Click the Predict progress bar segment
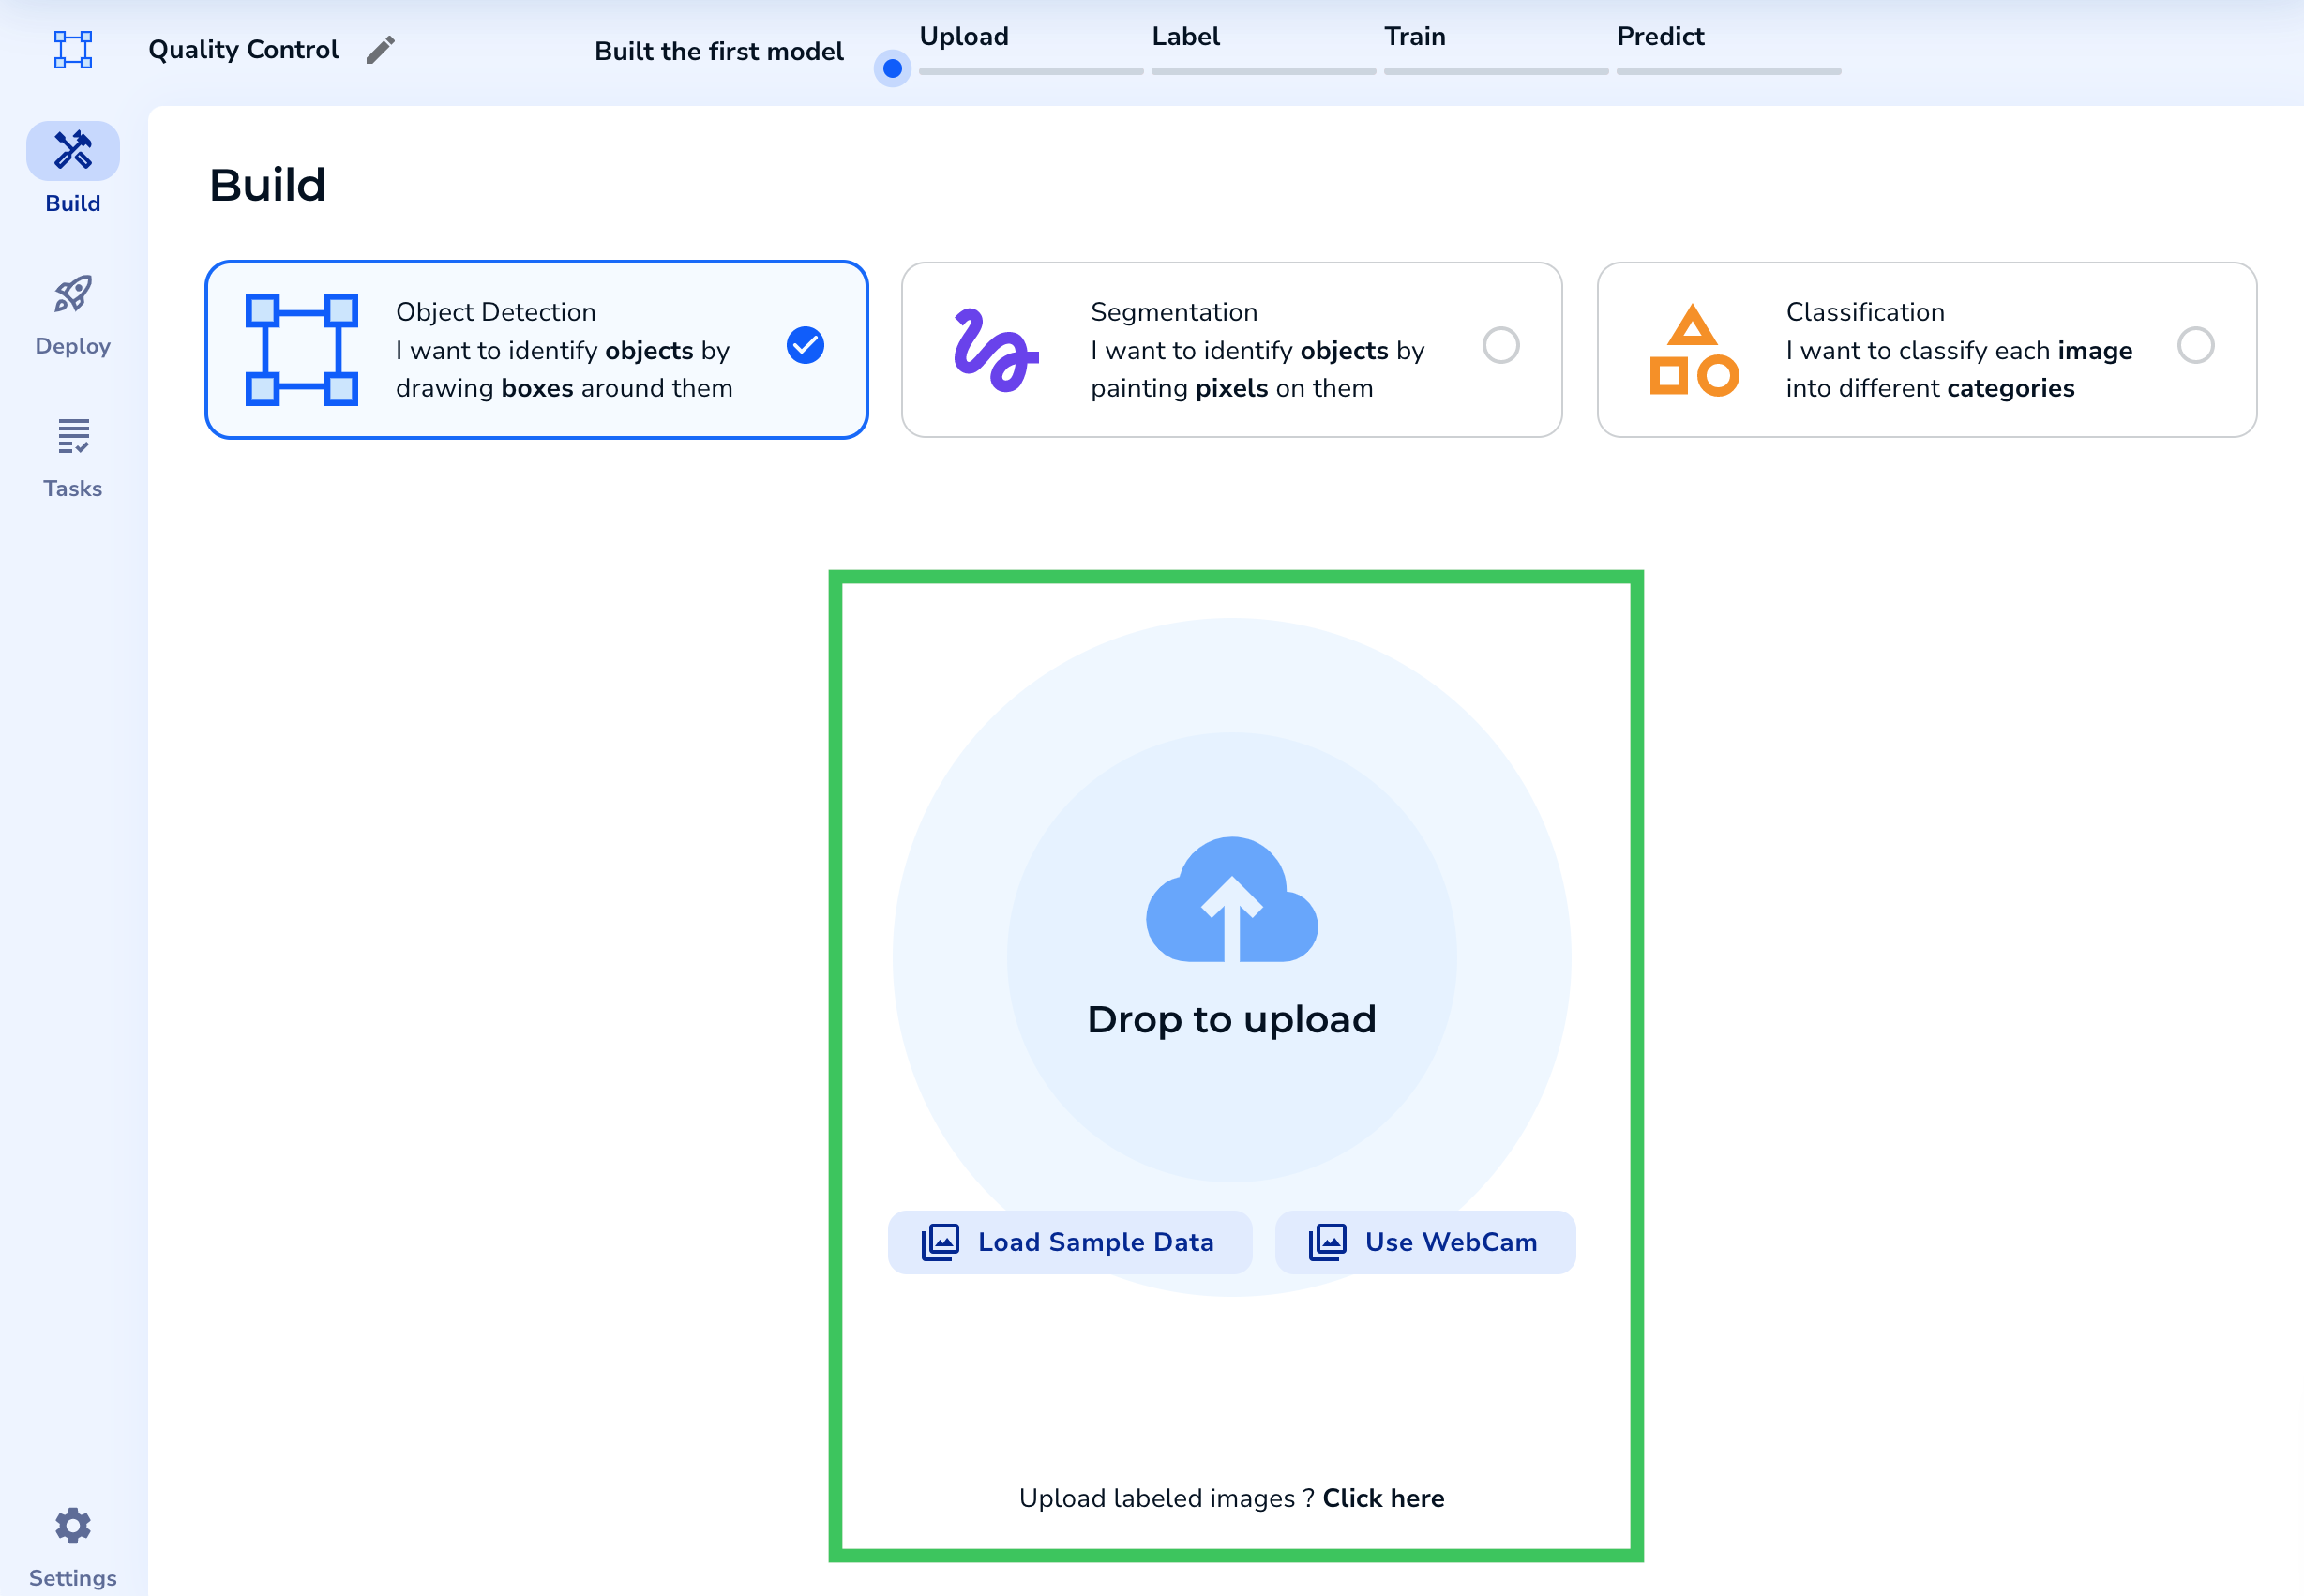Screen dimensions: 2304x1596 click(1728, 71)
